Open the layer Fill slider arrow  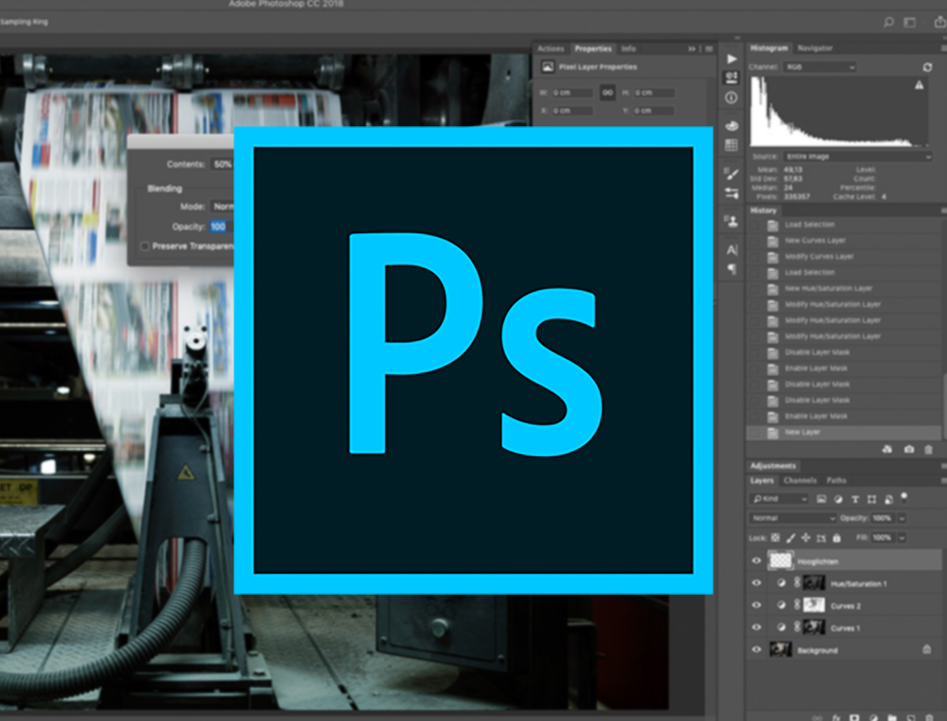tap(902, 538)
